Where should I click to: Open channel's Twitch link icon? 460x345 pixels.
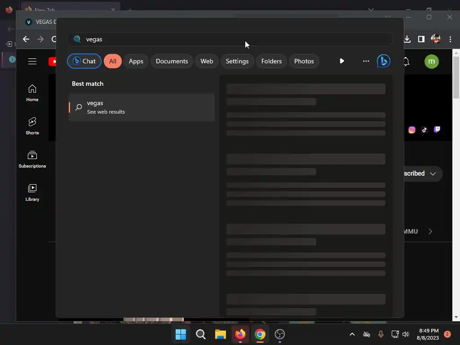pyautogui.click(x=437, y=130)
